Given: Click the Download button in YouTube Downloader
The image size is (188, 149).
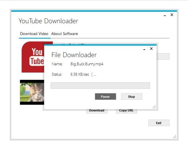Looking at the screenshot, I should [97, 111].
